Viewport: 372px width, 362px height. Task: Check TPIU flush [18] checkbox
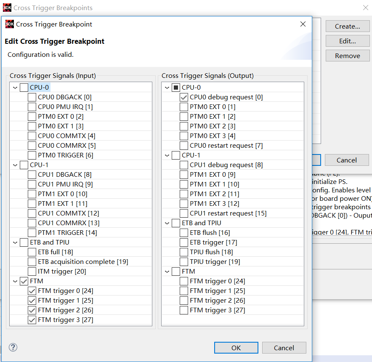[x=184, y=252]
